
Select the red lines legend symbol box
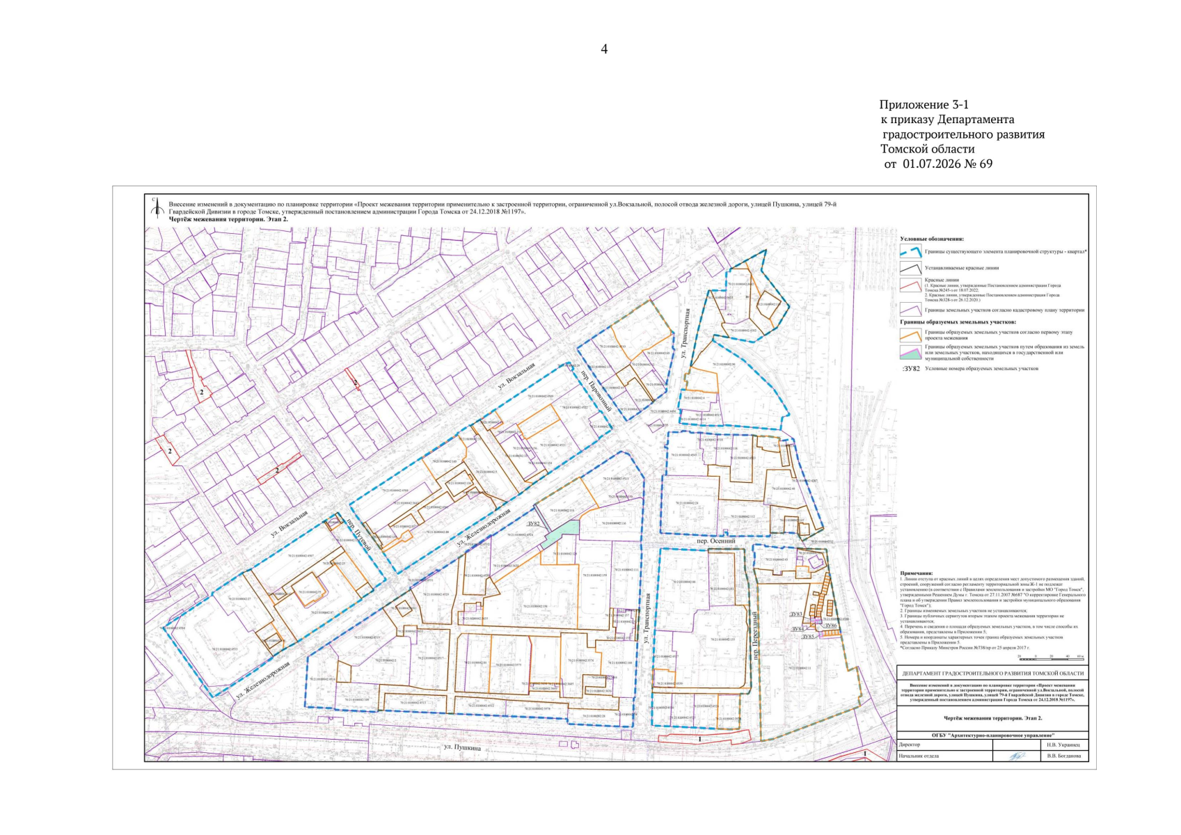point(910,285)
